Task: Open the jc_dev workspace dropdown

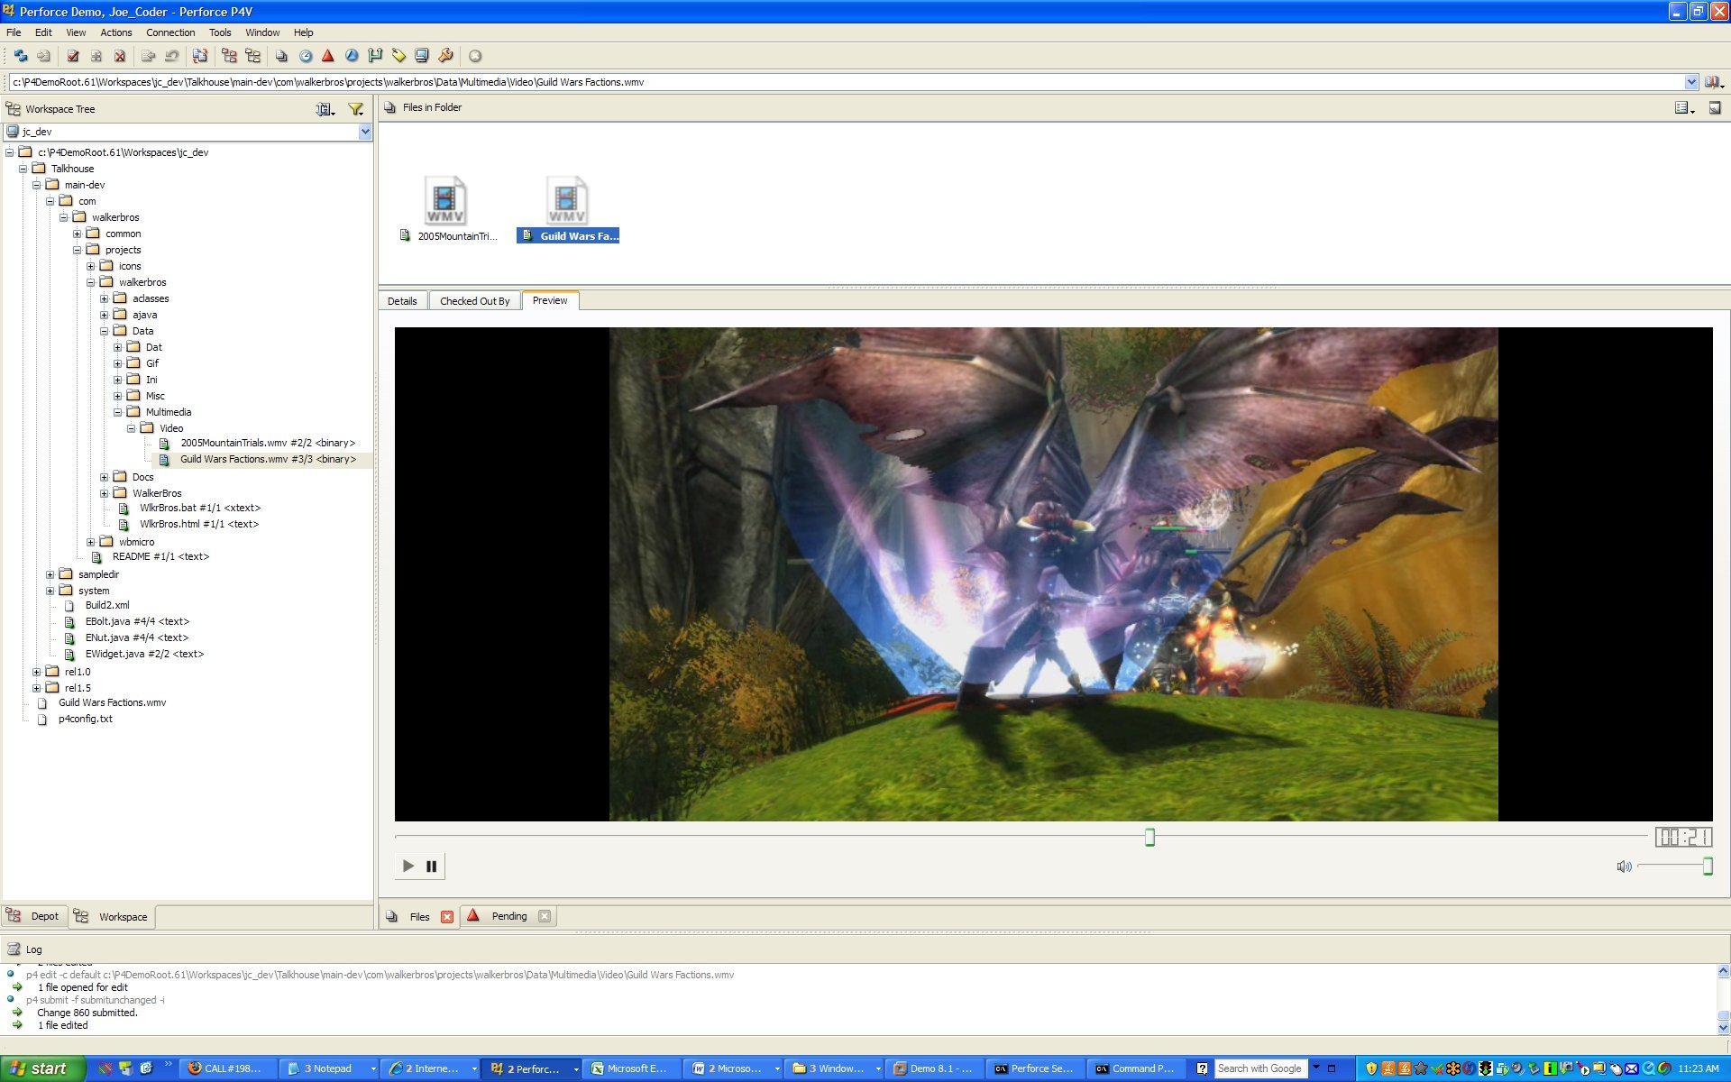Action: [365, 132]
